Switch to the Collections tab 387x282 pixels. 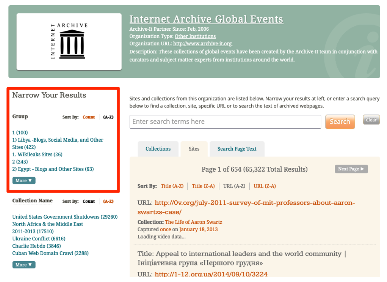158,149
